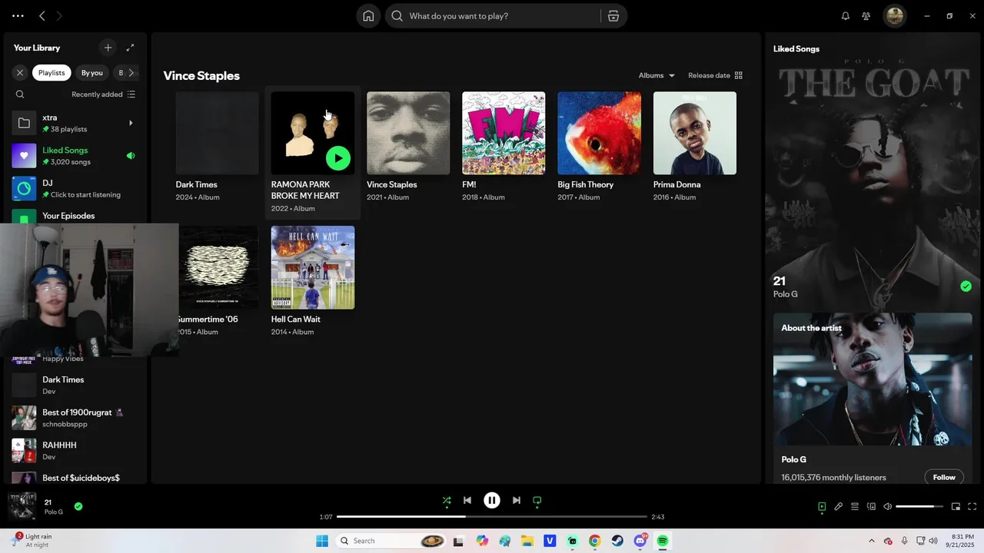Open the Big Fish Theory album

click(x=599, y=133)
